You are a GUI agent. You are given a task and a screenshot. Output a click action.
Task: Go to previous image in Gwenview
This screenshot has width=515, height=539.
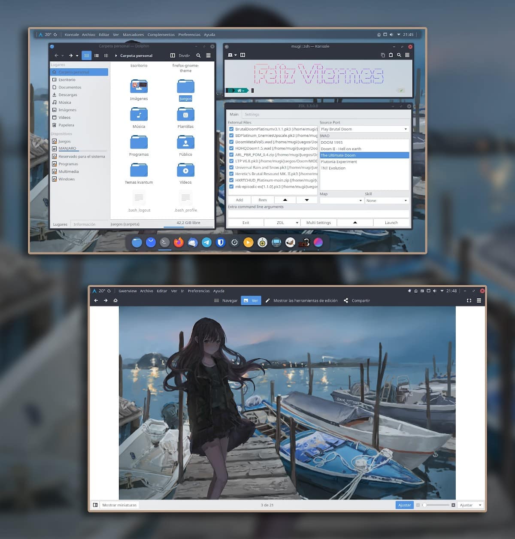coord(96,300)
